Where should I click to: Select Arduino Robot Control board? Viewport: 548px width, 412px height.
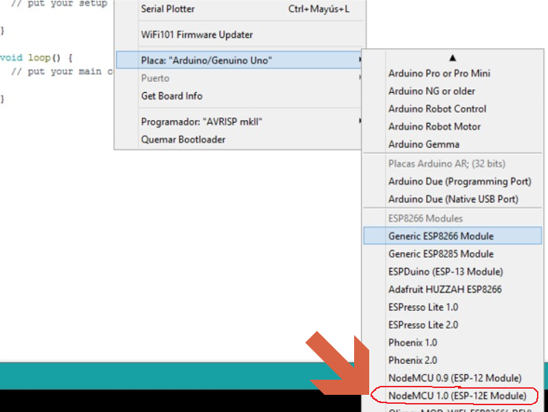tap(452, 109)
